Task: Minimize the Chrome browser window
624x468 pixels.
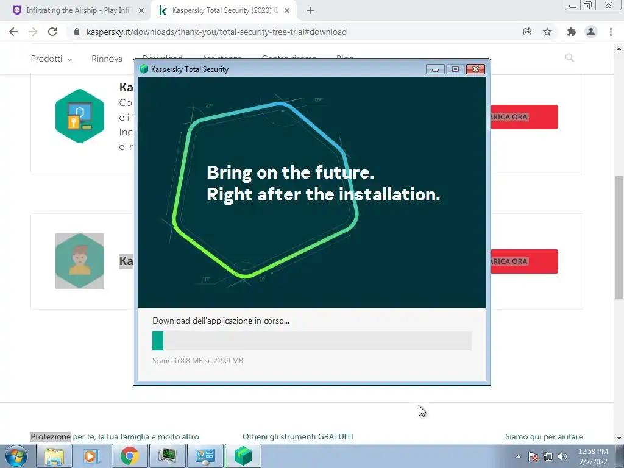Action: pos(573,5)
